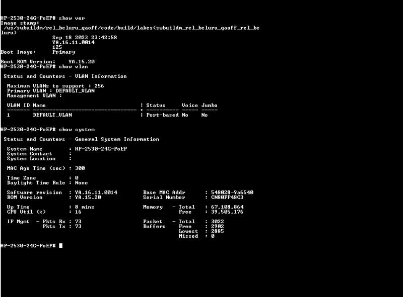
Task: Click 'General System Information' heading
Action: coord(117,139)
